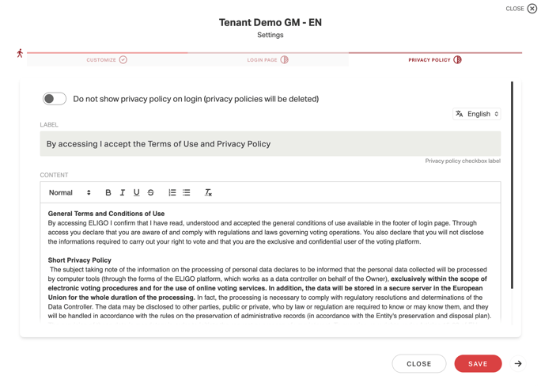Viewport: 541px width, 387px height.
Task: Click the outlined Close button at bottom
Action: click(x=419, y=363)
